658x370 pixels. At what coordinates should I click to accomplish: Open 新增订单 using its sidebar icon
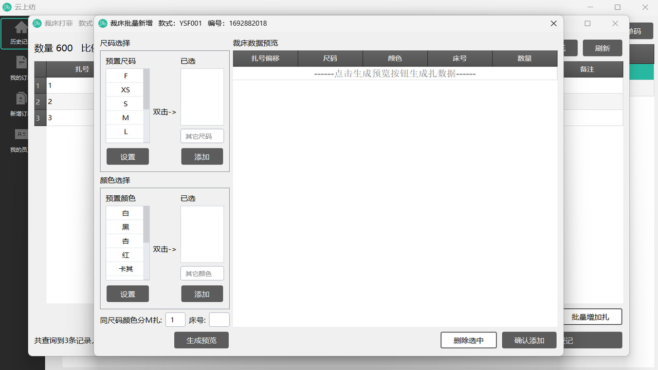(21, 98)
